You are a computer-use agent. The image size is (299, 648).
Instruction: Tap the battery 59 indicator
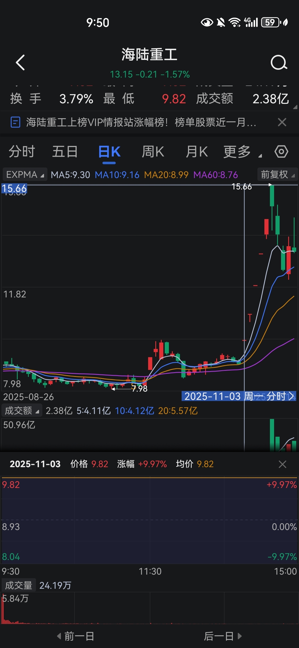(x=271, y=22)
